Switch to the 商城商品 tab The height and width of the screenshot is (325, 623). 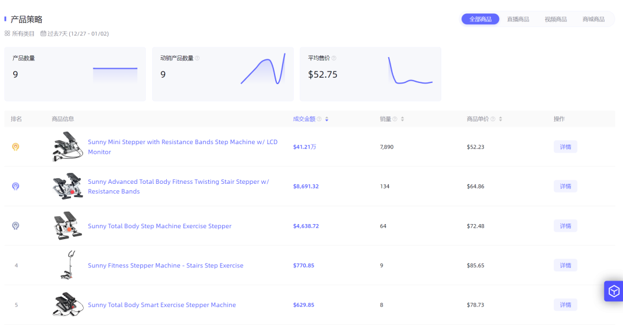pyautogui.click(x=594, y=19)
